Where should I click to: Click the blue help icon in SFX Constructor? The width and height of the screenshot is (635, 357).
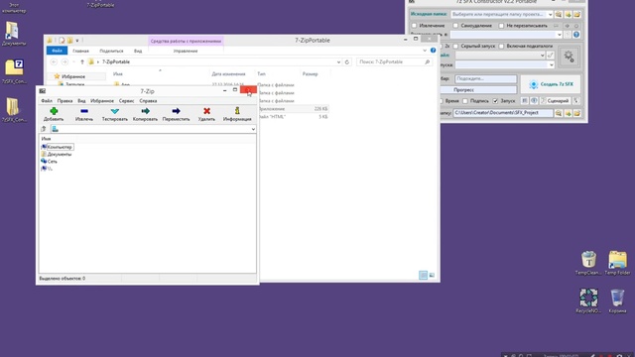coord(576,35)
